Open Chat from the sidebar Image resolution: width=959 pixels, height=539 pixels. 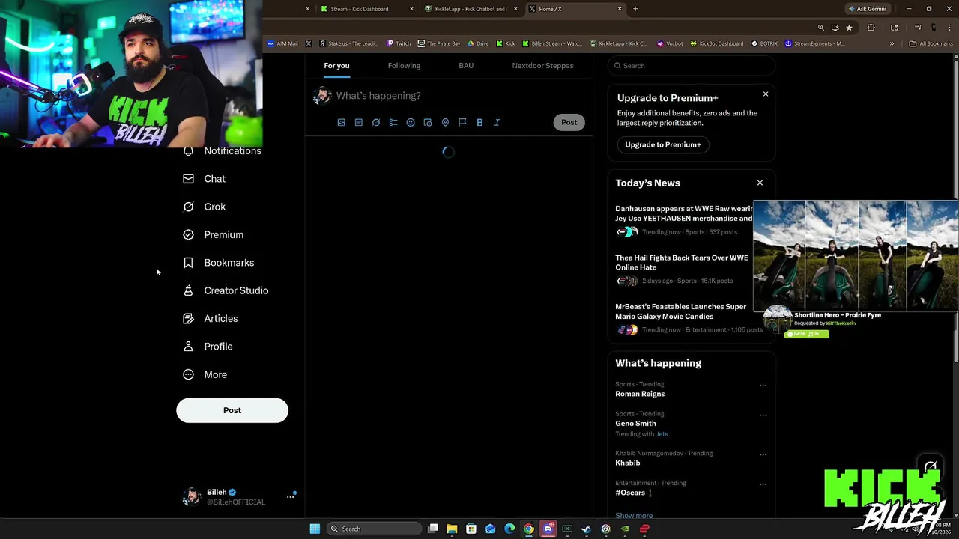pyautogui.click(x=205, y=179)
